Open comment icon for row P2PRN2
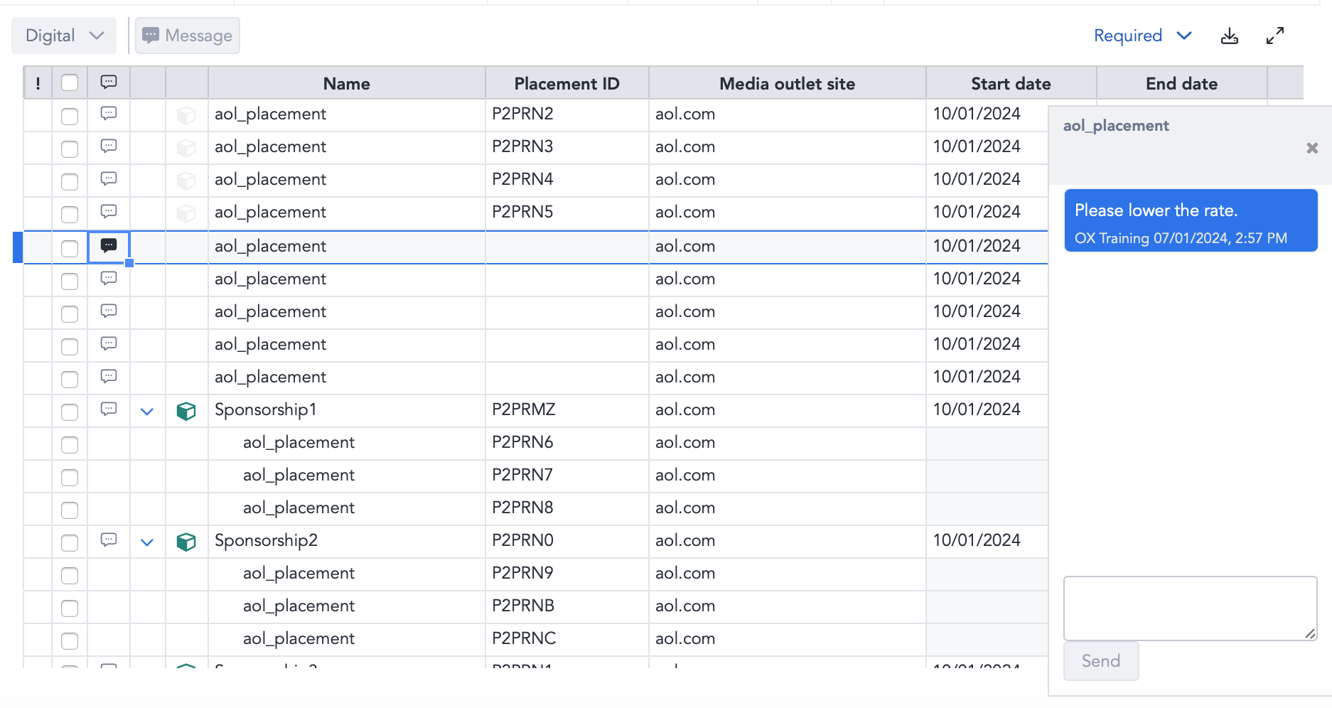Screen dimensions: 1332x708 pyautogui.click(x=109, y=113)
